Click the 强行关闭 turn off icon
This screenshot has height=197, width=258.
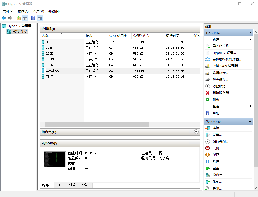[x=208, y=141]
